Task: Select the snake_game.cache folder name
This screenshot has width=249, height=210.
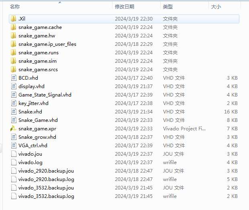Action: (40, 27)
